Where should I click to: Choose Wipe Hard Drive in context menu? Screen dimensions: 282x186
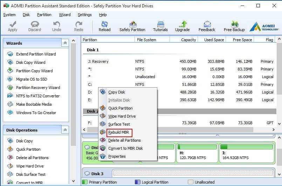pyautogui.click(x=128, y=116)
